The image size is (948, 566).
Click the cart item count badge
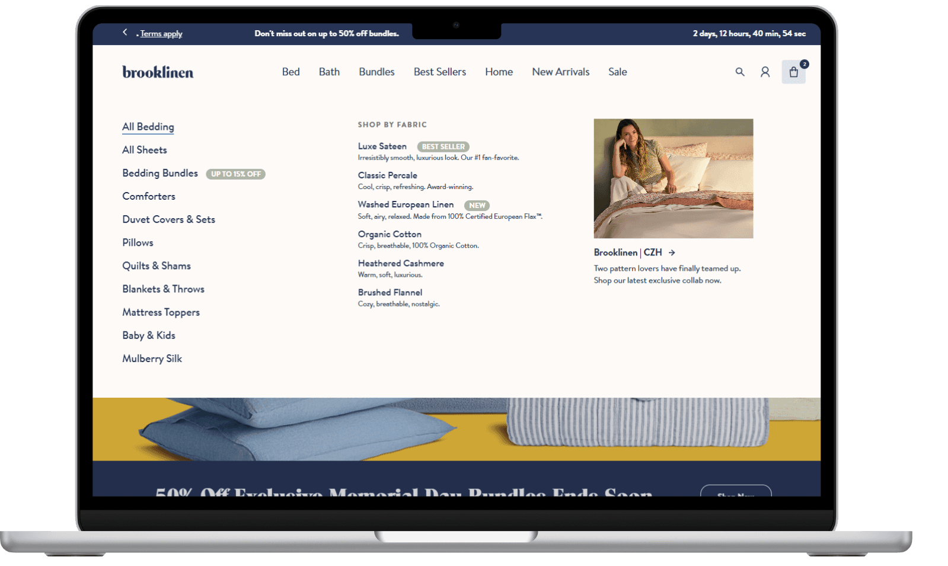[x=805, y=64]
